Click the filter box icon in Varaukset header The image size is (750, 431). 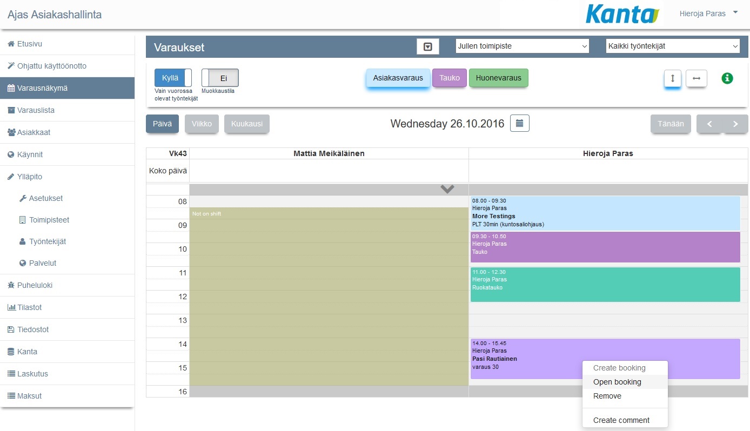[427, 46]
